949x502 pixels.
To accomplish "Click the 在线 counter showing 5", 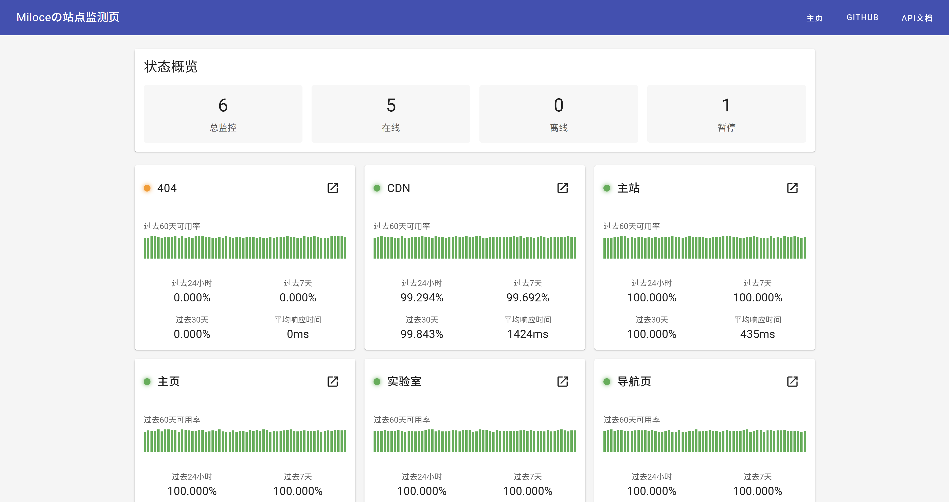I will tap(390, 114).
